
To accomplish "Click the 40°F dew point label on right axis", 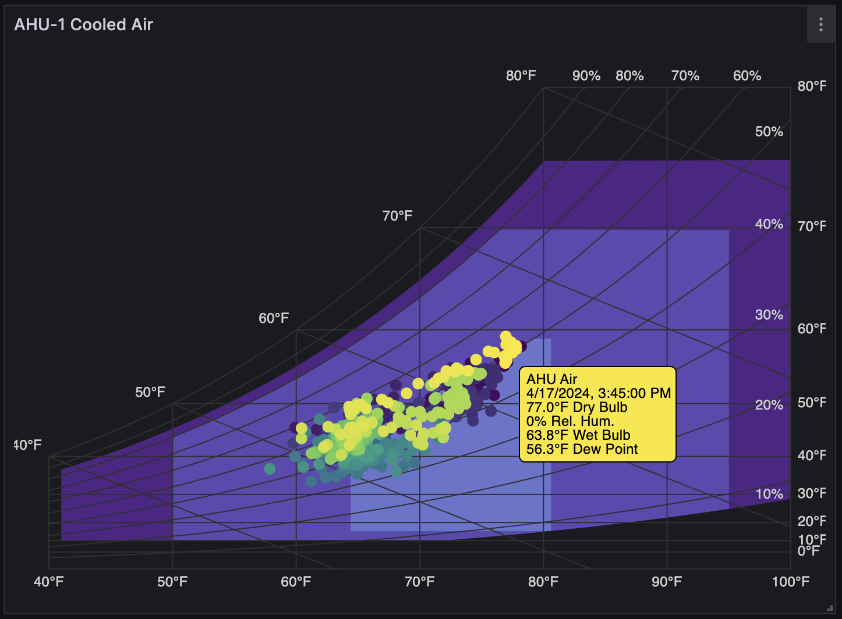I will tap(812, 456).
